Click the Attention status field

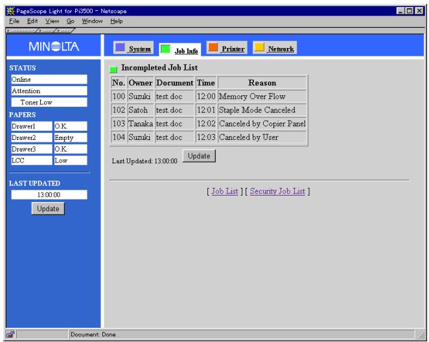[49, 91]
